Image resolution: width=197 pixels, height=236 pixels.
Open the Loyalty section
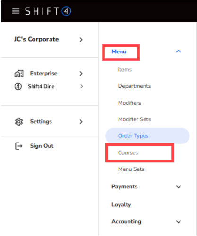(121, 205)
